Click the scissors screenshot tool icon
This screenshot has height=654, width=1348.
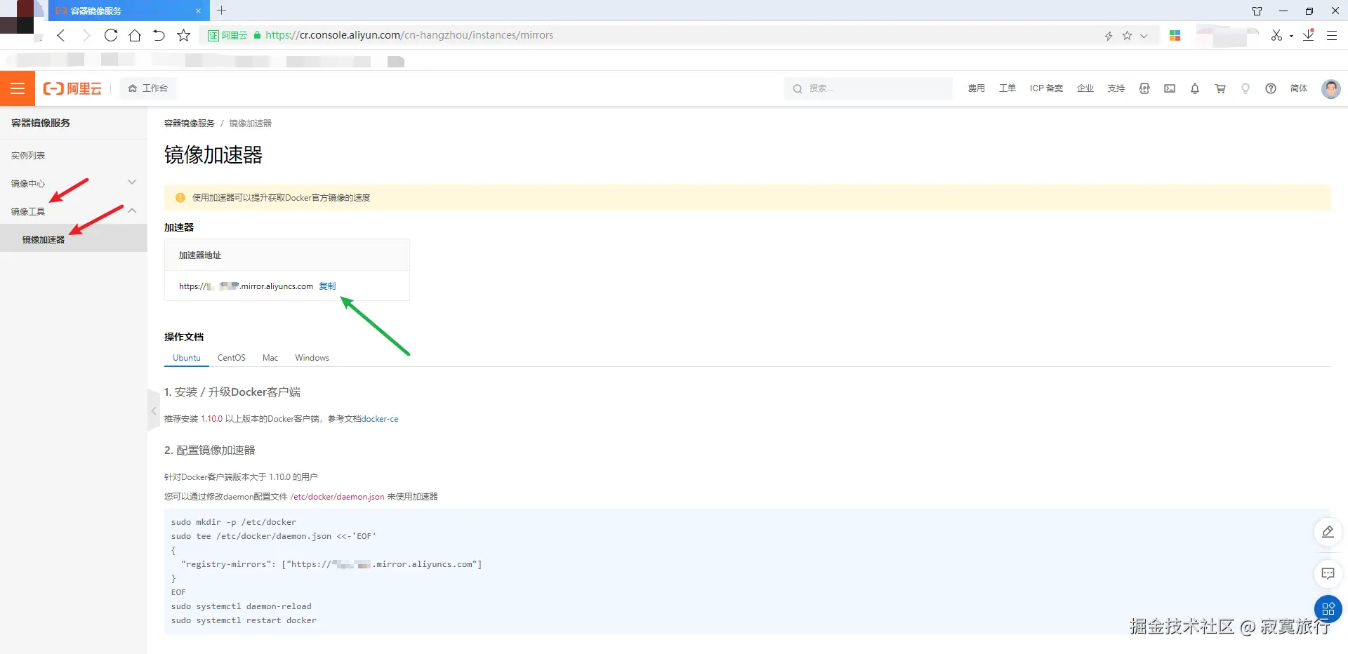coord(1276,35)
